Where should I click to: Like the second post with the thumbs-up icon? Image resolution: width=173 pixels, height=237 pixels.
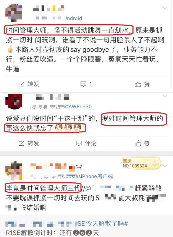coord(138,143)
